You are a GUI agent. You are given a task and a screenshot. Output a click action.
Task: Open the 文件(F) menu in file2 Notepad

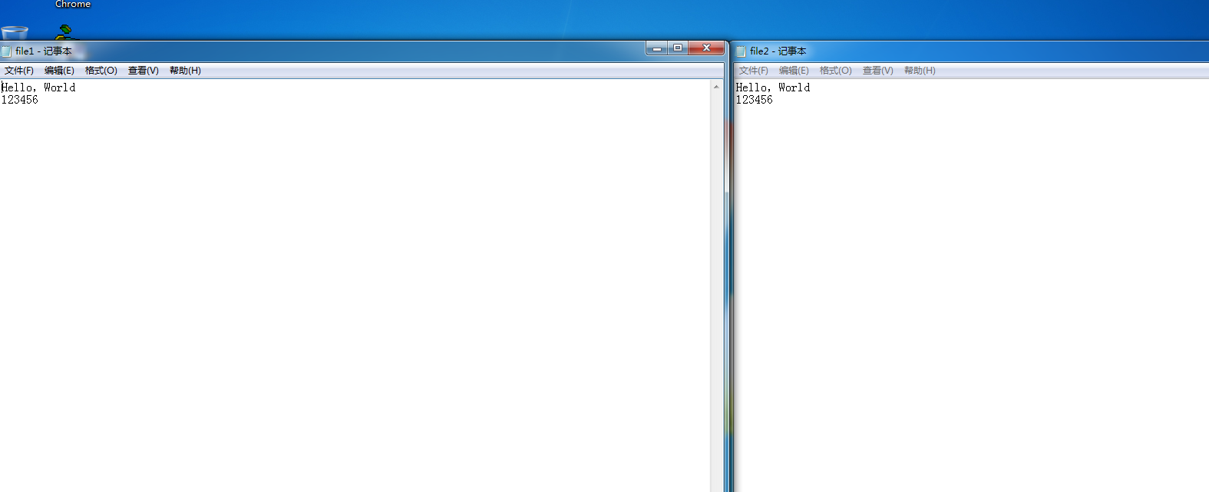pos(754,71)
